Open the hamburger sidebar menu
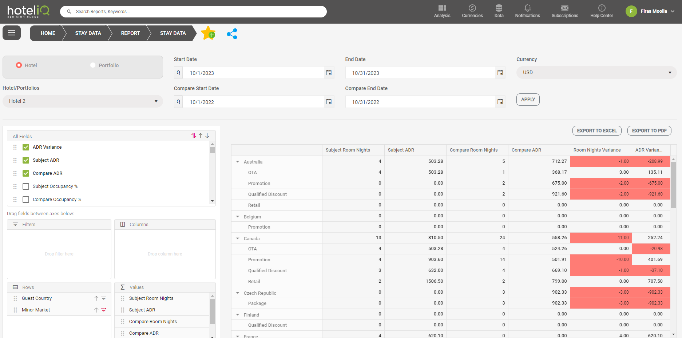 tap(12, 33)
